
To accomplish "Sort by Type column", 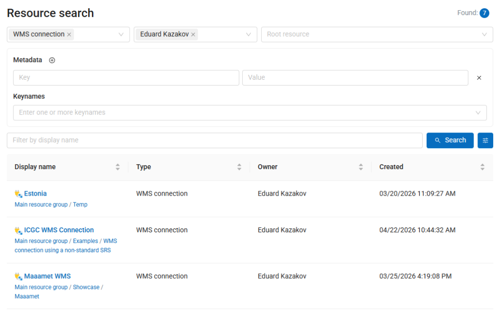I will pos(239,167).
